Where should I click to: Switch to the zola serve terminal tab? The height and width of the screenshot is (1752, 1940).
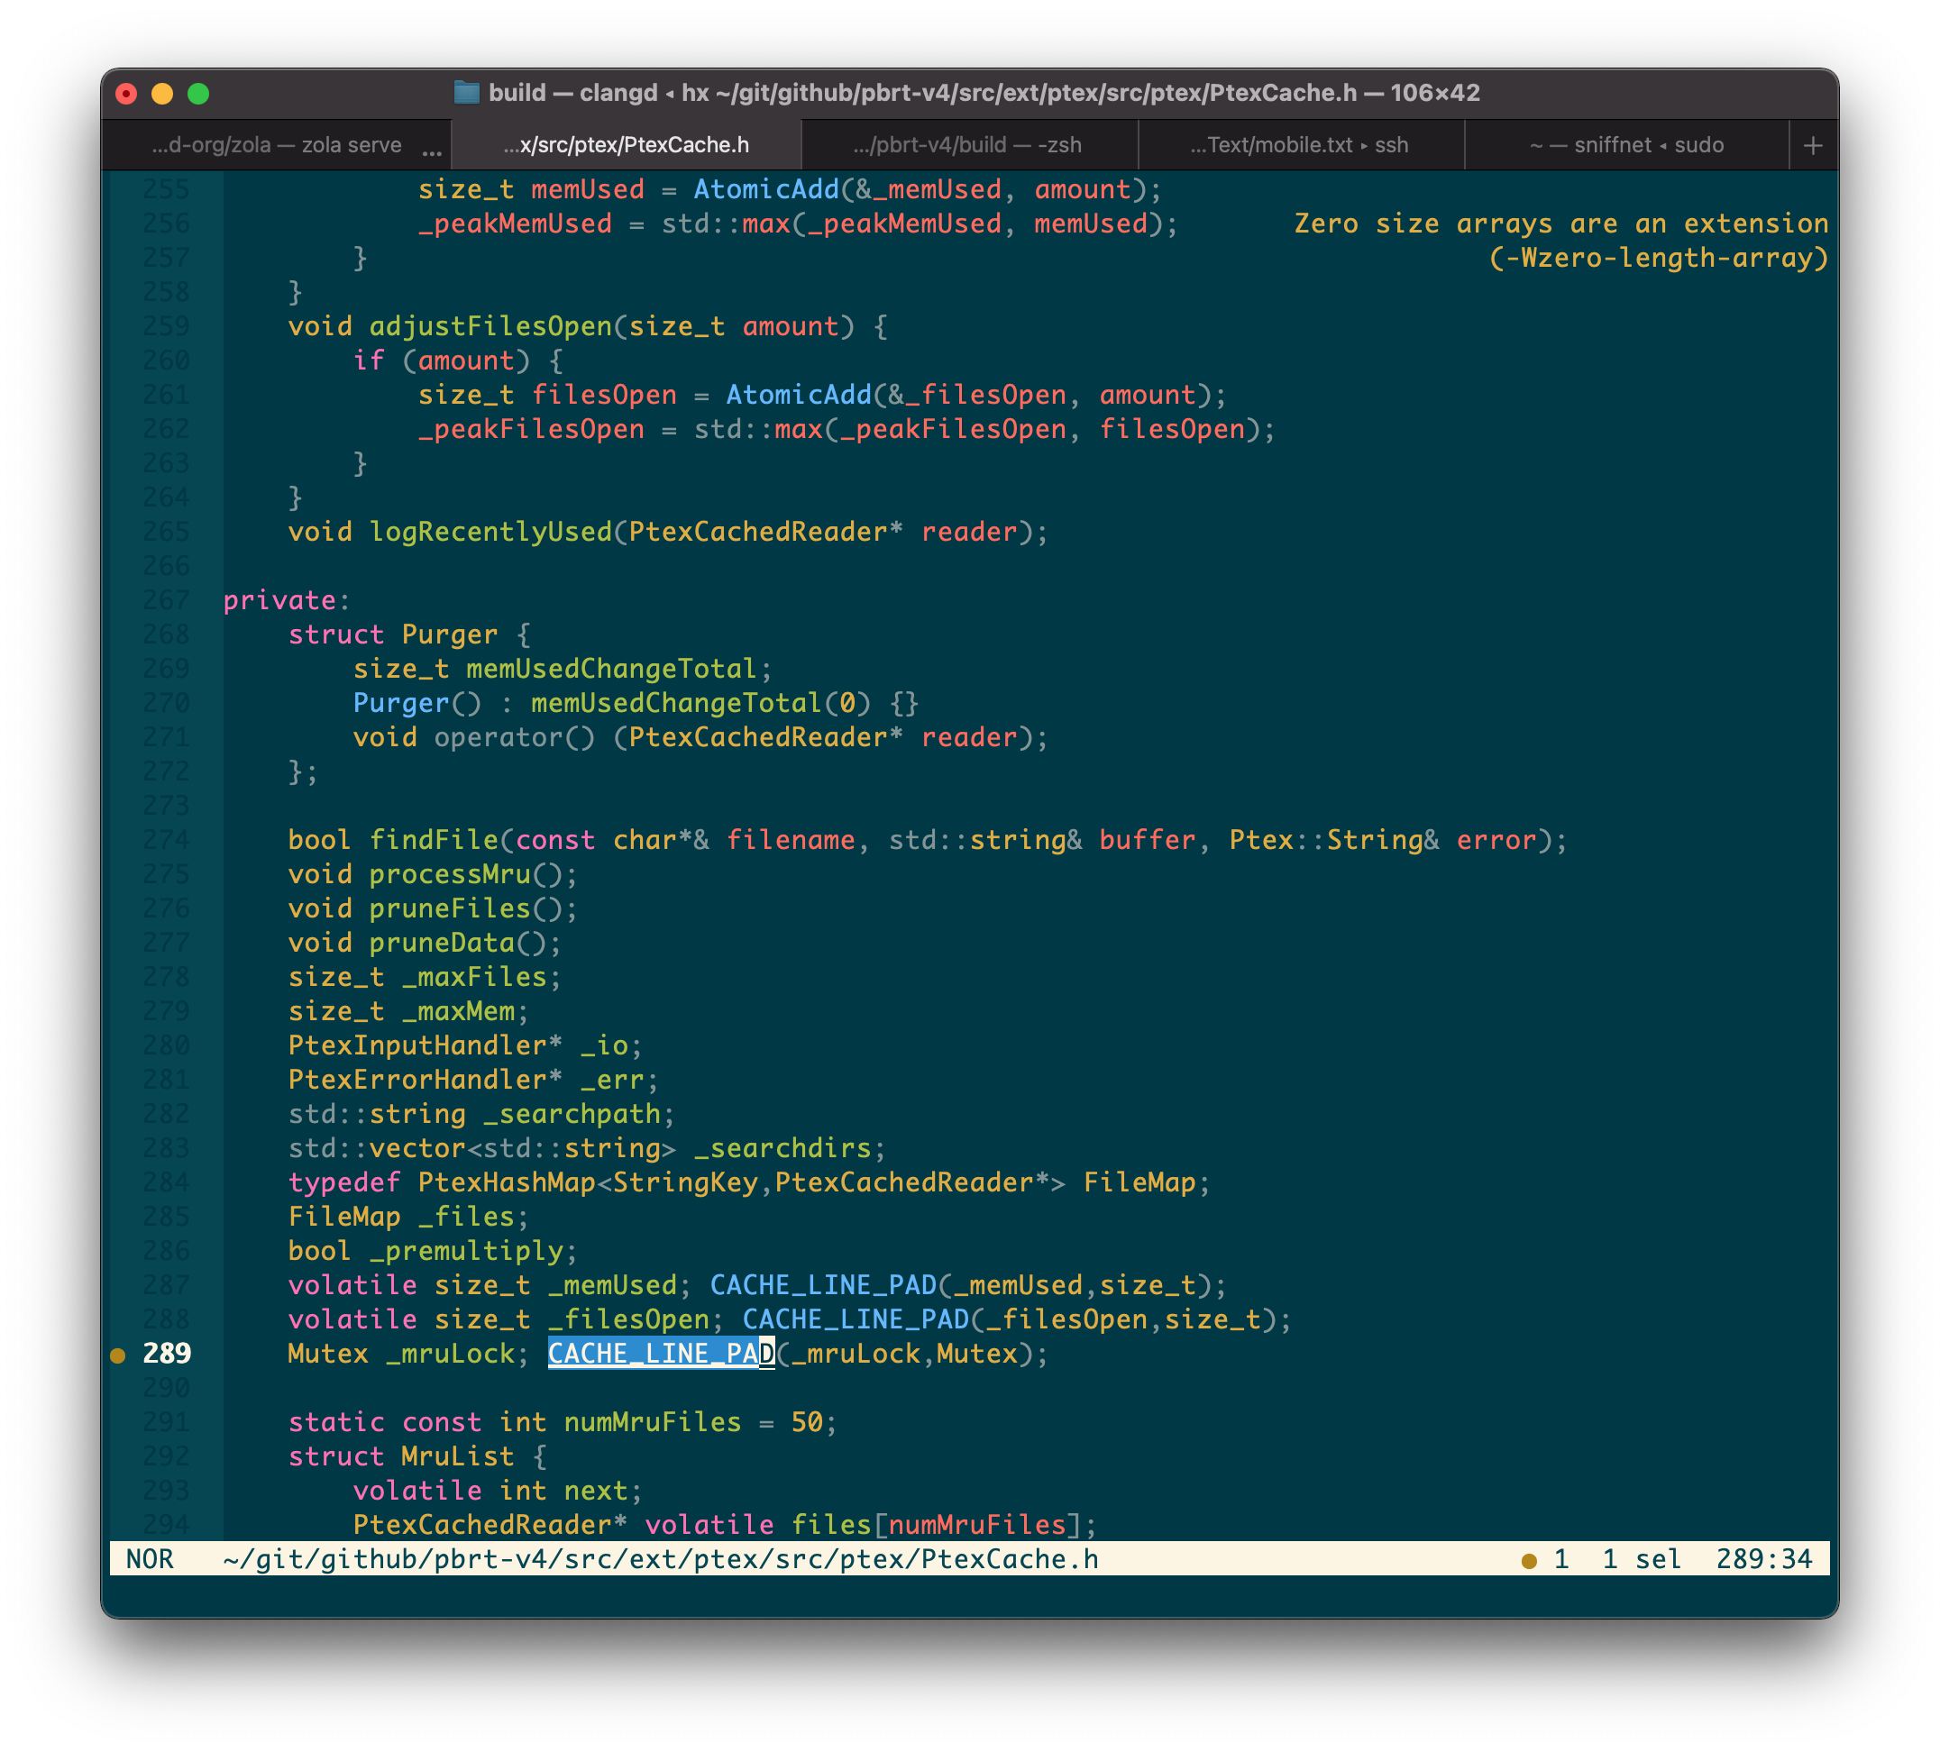point(276,144)
